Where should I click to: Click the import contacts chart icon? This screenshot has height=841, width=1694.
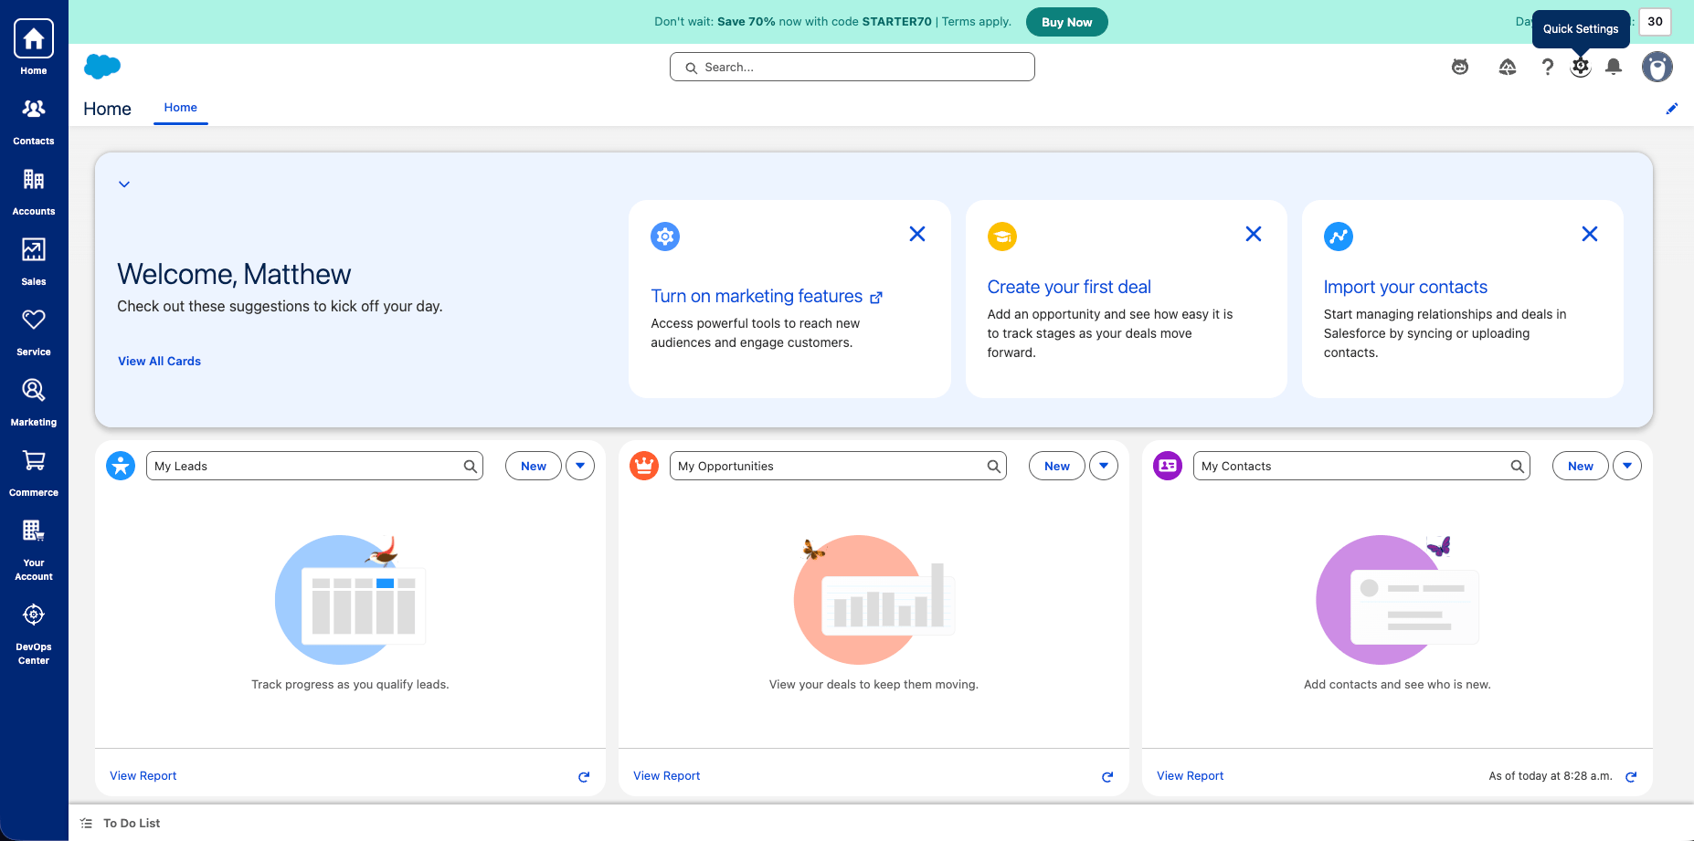click(x=1339, y=237)
